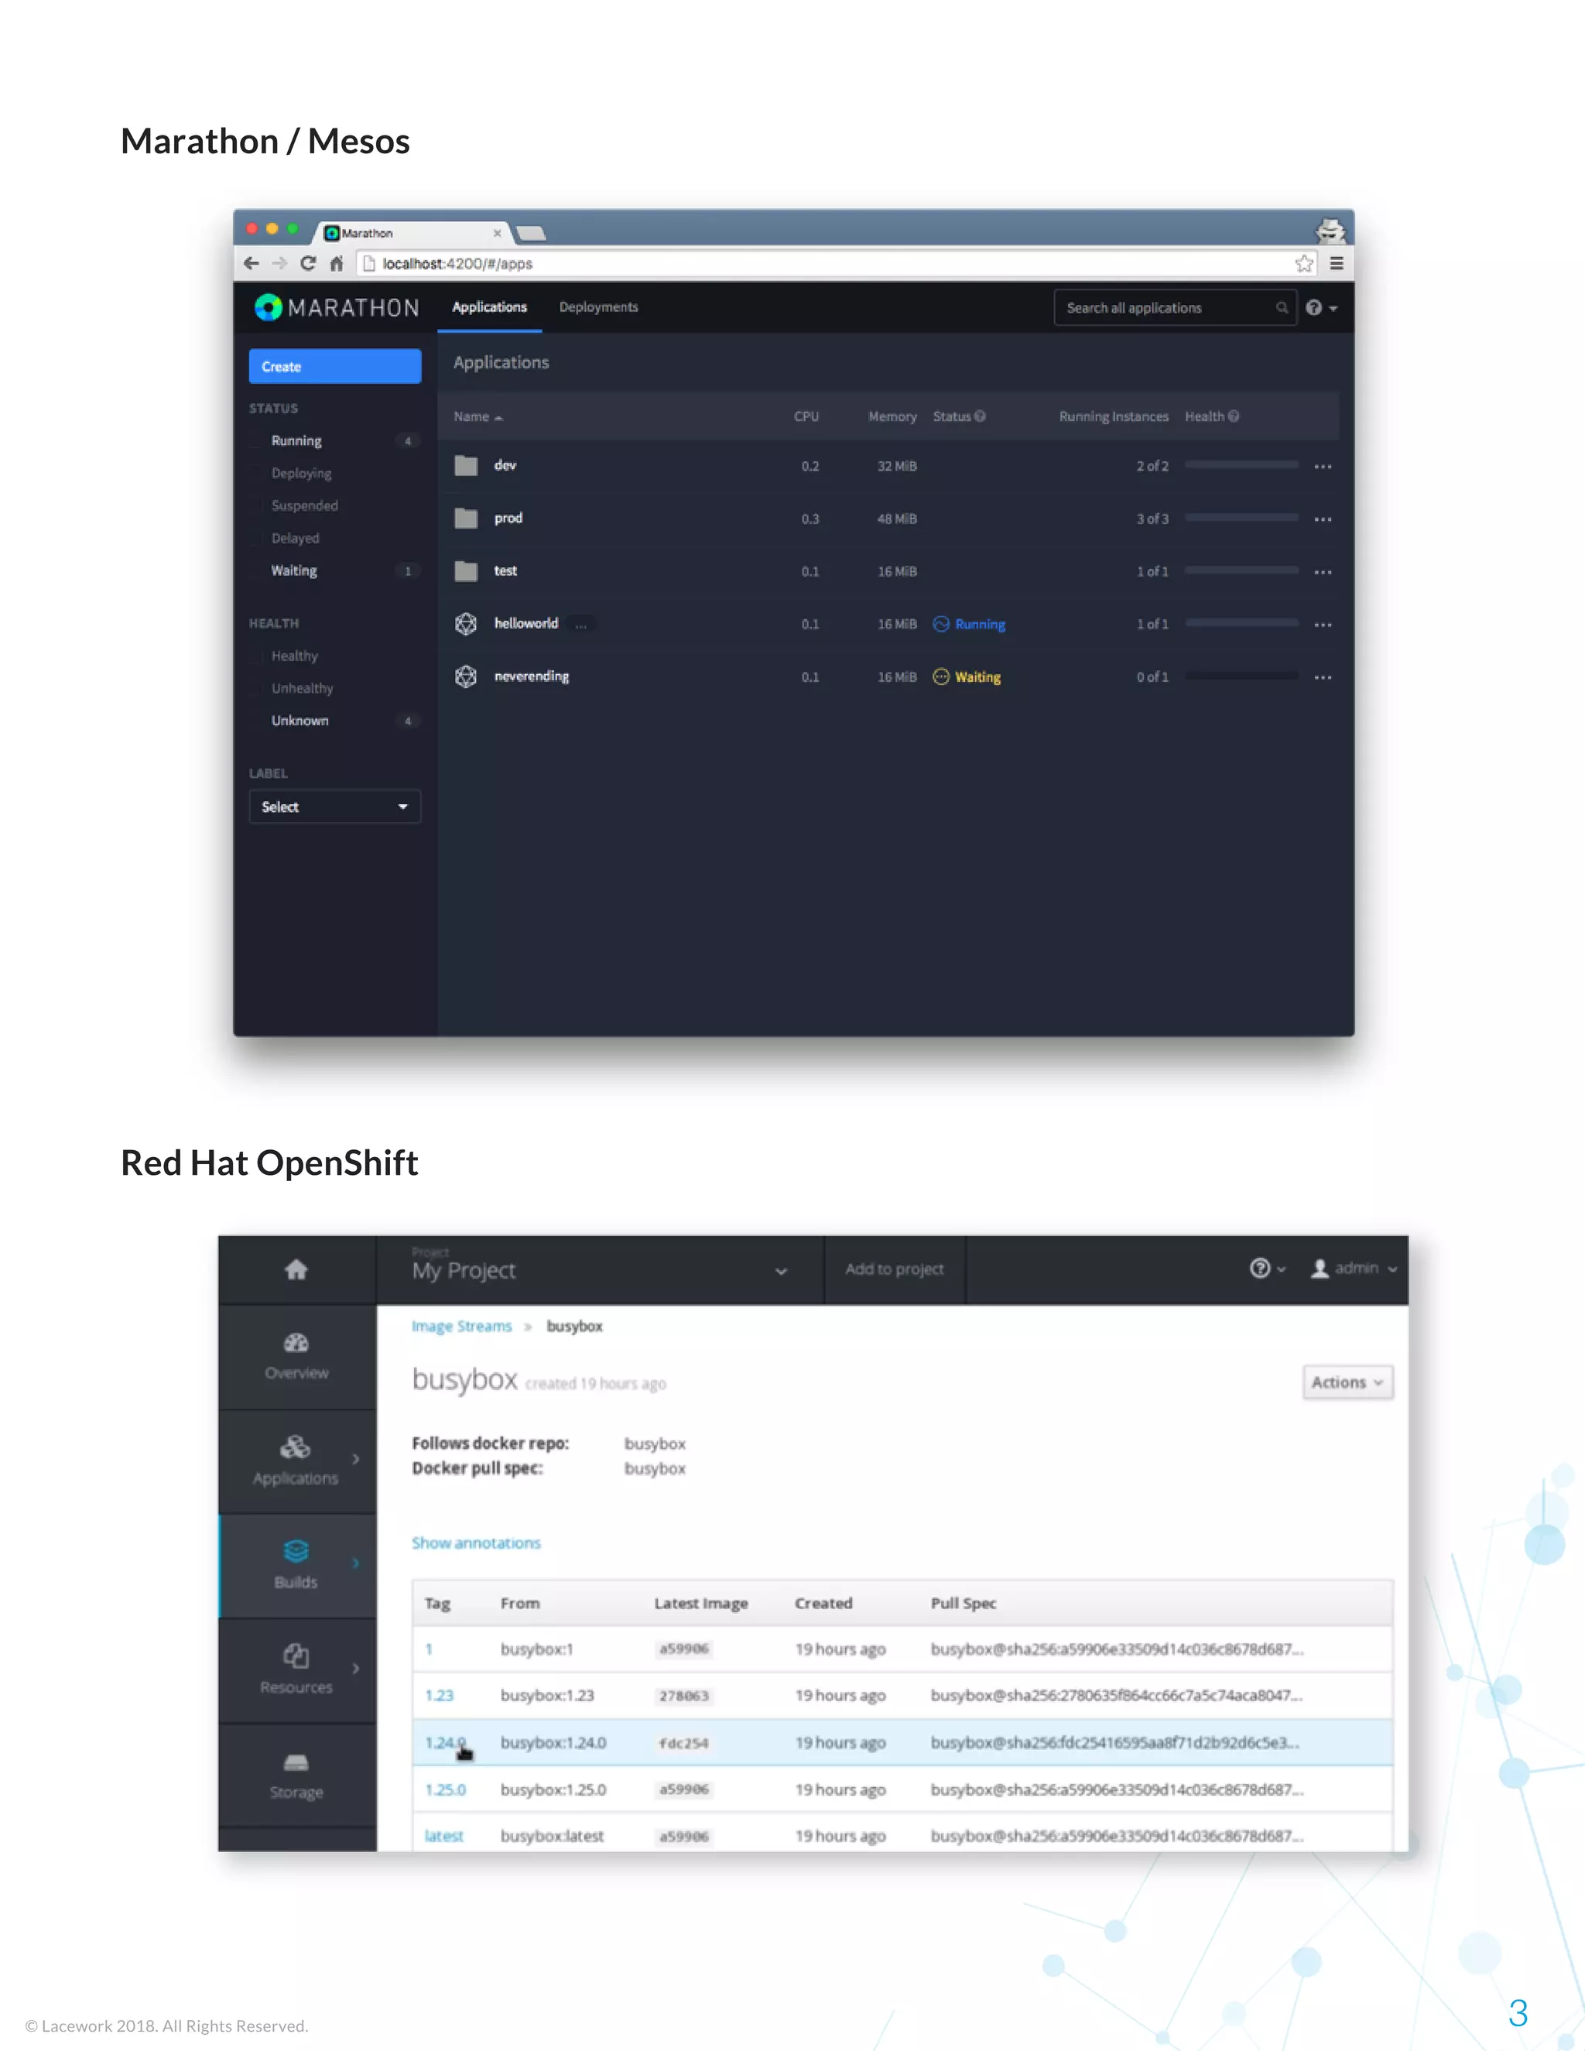The image size is (1585, 2051).
Task: Open the prod folder icon
Action: [x=467, y=519]
